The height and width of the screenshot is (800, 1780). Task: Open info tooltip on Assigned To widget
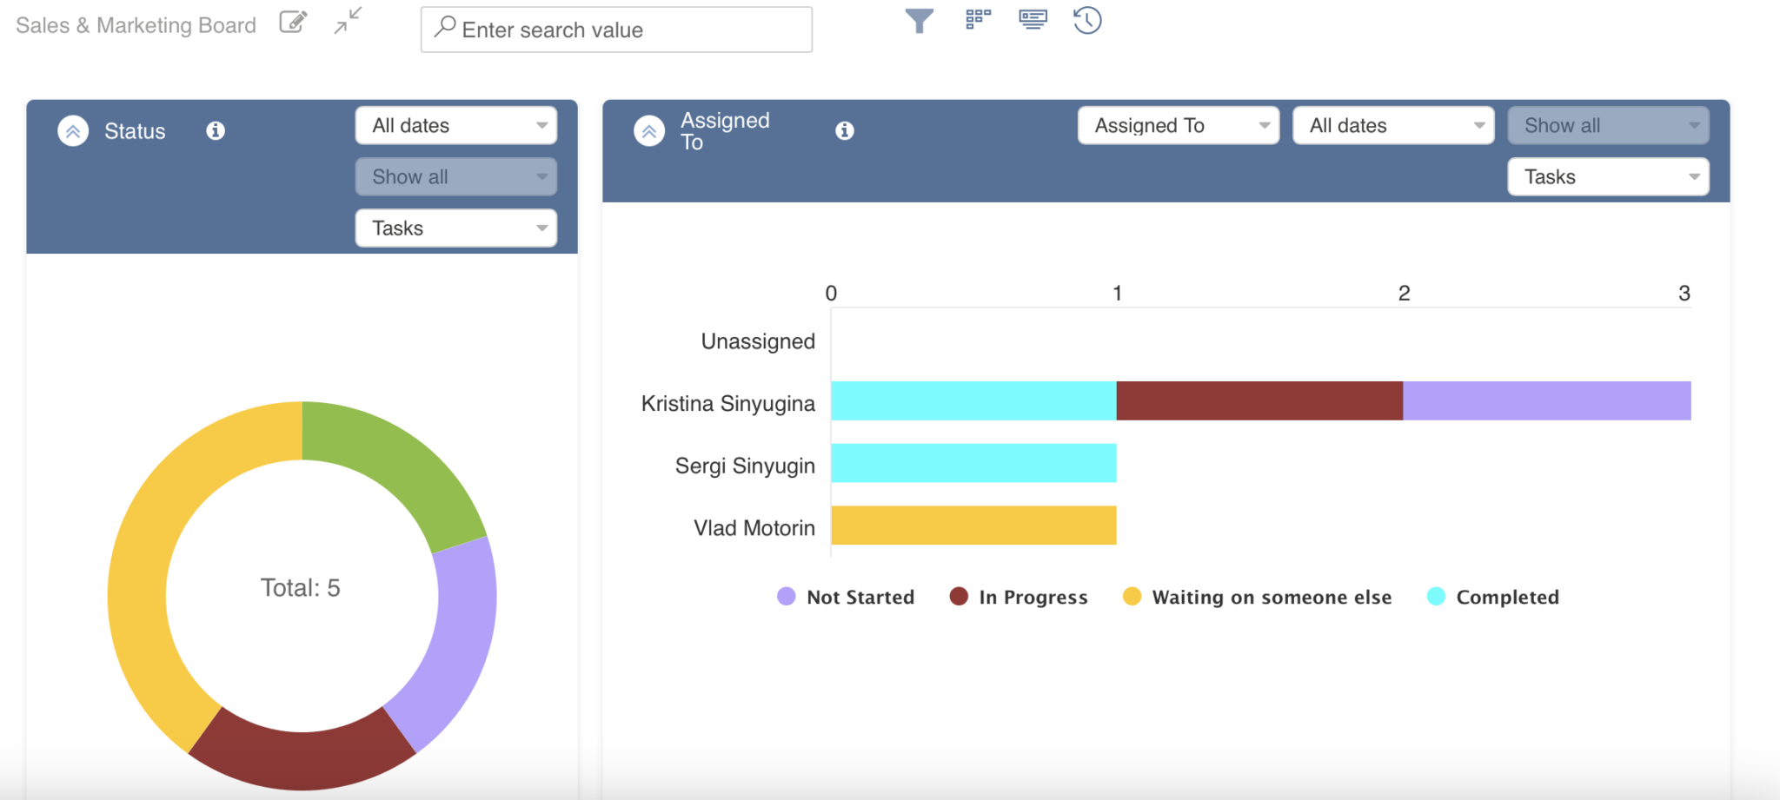(x=844, y=131)
